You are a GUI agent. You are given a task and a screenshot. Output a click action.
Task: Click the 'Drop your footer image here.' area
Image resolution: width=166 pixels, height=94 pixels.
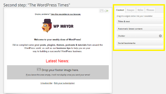pos(58,72)
